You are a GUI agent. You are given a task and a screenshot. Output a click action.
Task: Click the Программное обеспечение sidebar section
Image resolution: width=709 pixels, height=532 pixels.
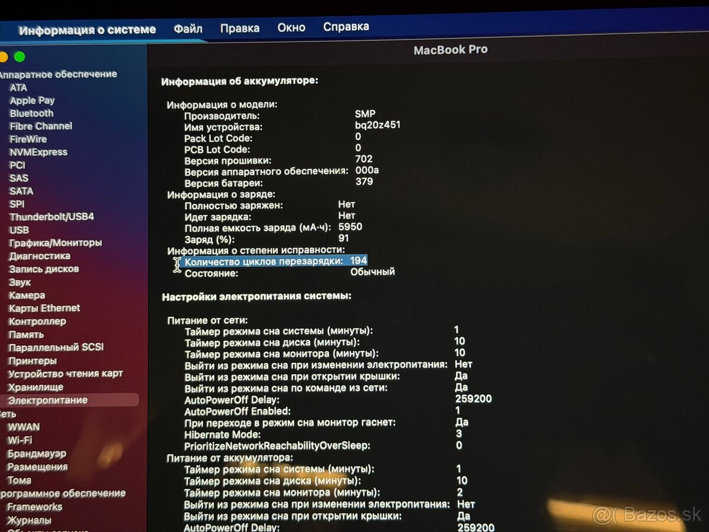coord(63,494)
